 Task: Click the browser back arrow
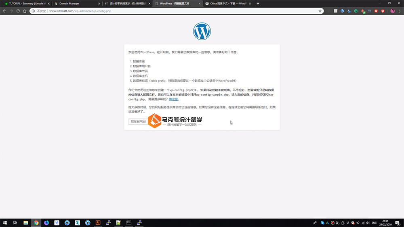4,11
